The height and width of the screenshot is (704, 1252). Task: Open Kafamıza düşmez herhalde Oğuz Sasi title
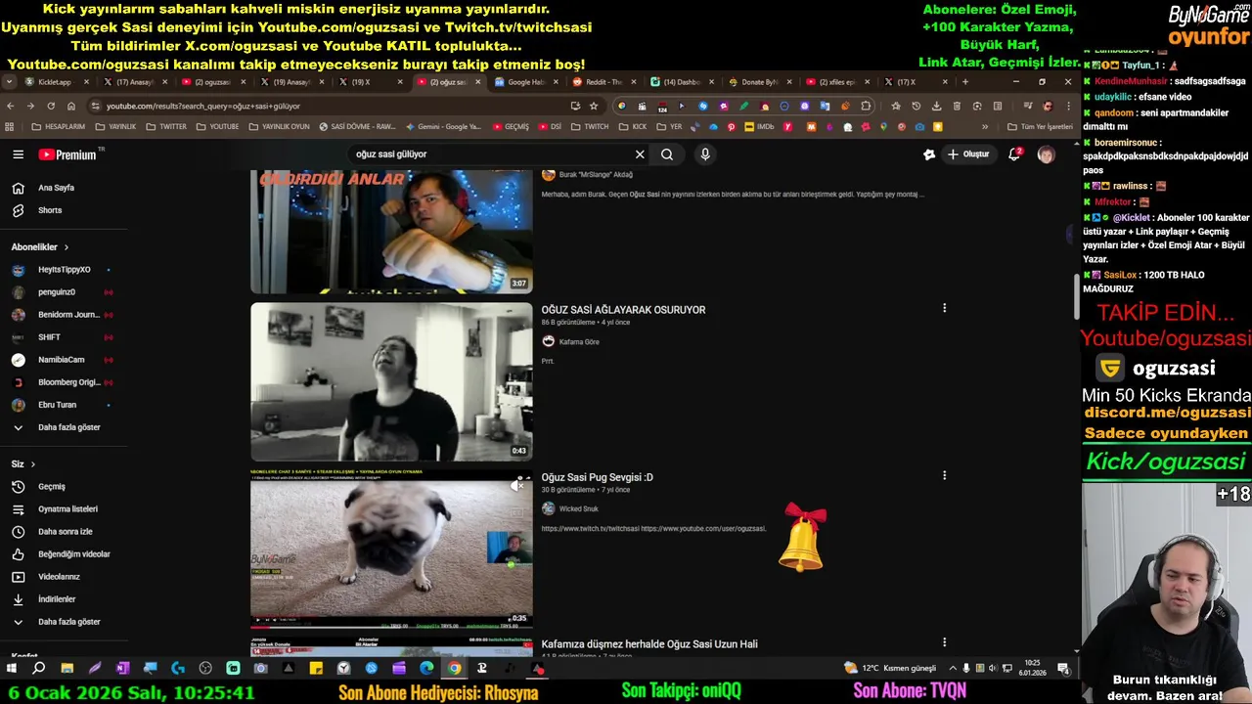pos(649,644)
